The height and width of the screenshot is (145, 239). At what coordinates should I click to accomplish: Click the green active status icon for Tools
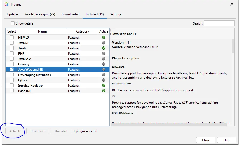(x=104, y=48)
